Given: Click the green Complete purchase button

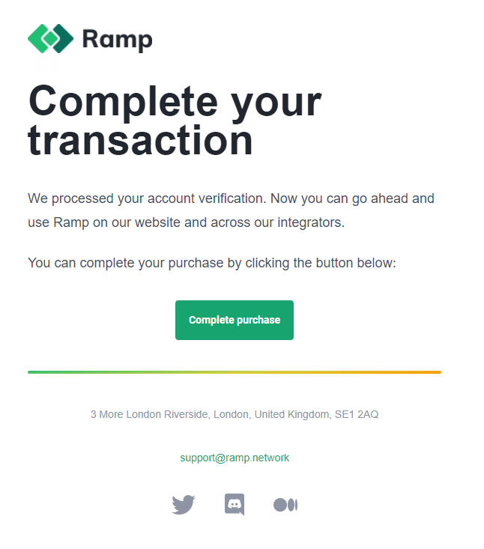Looking at the screenshot, I should [x=235, y=320].
